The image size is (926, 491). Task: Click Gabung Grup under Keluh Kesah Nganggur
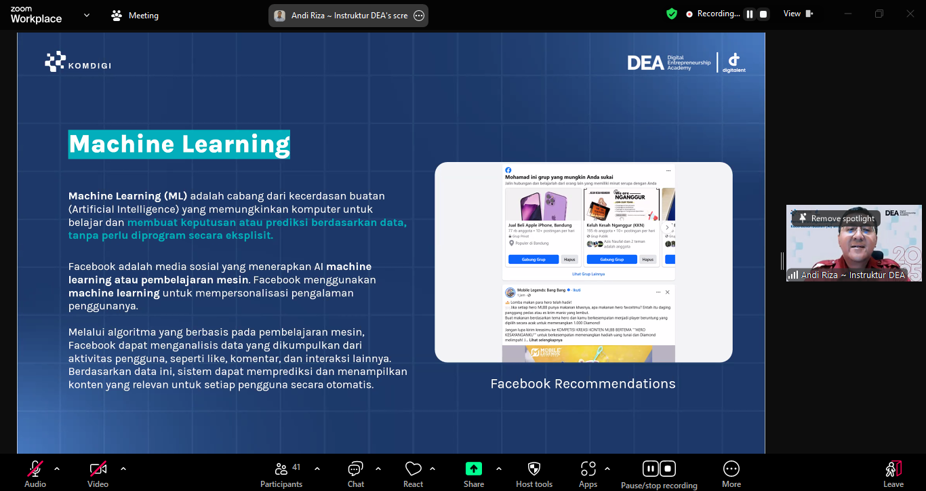tap(612, 259)
